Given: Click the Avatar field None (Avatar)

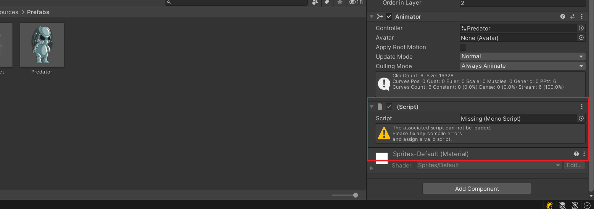Looking at the screenshot, I should pyautogui.click(x=518, y=38).
